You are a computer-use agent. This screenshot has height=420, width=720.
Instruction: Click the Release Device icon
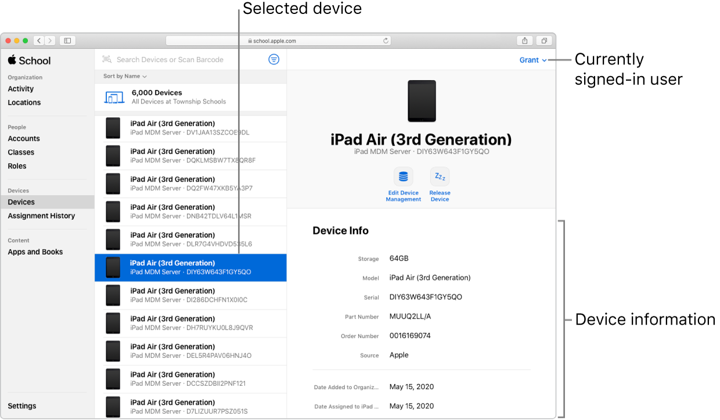pyautogui.click(x=440, y=176)
